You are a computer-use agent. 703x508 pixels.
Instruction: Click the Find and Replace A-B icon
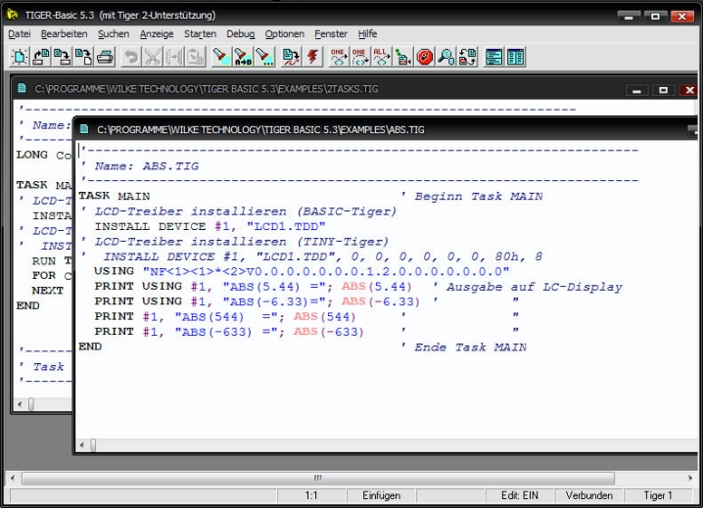(242, 57)
